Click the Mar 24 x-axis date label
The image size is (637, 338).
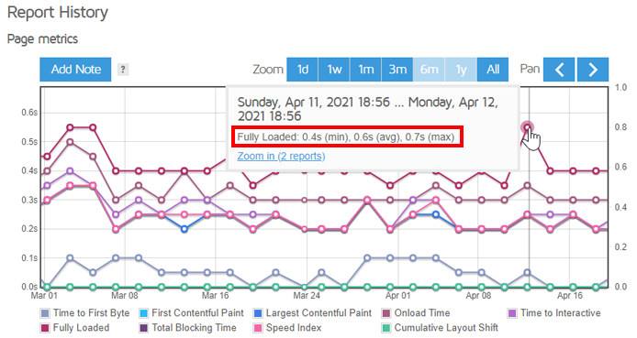(x=307, y=296)
